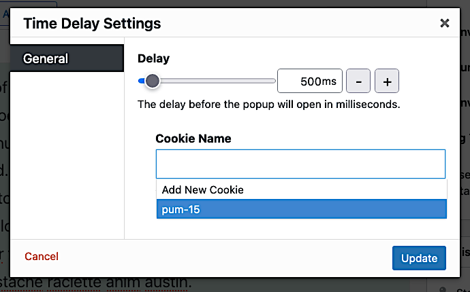Open the General settings tab
470x292 pixels.
coord(67,58)
